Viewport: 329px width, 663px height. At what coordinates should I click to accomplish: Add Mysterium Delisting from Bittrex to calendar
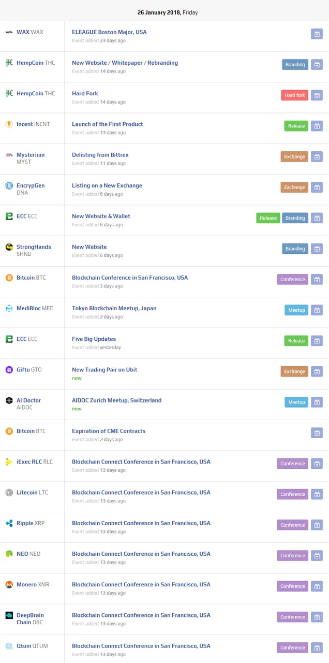pyautogui.click(x=317, y=156)
